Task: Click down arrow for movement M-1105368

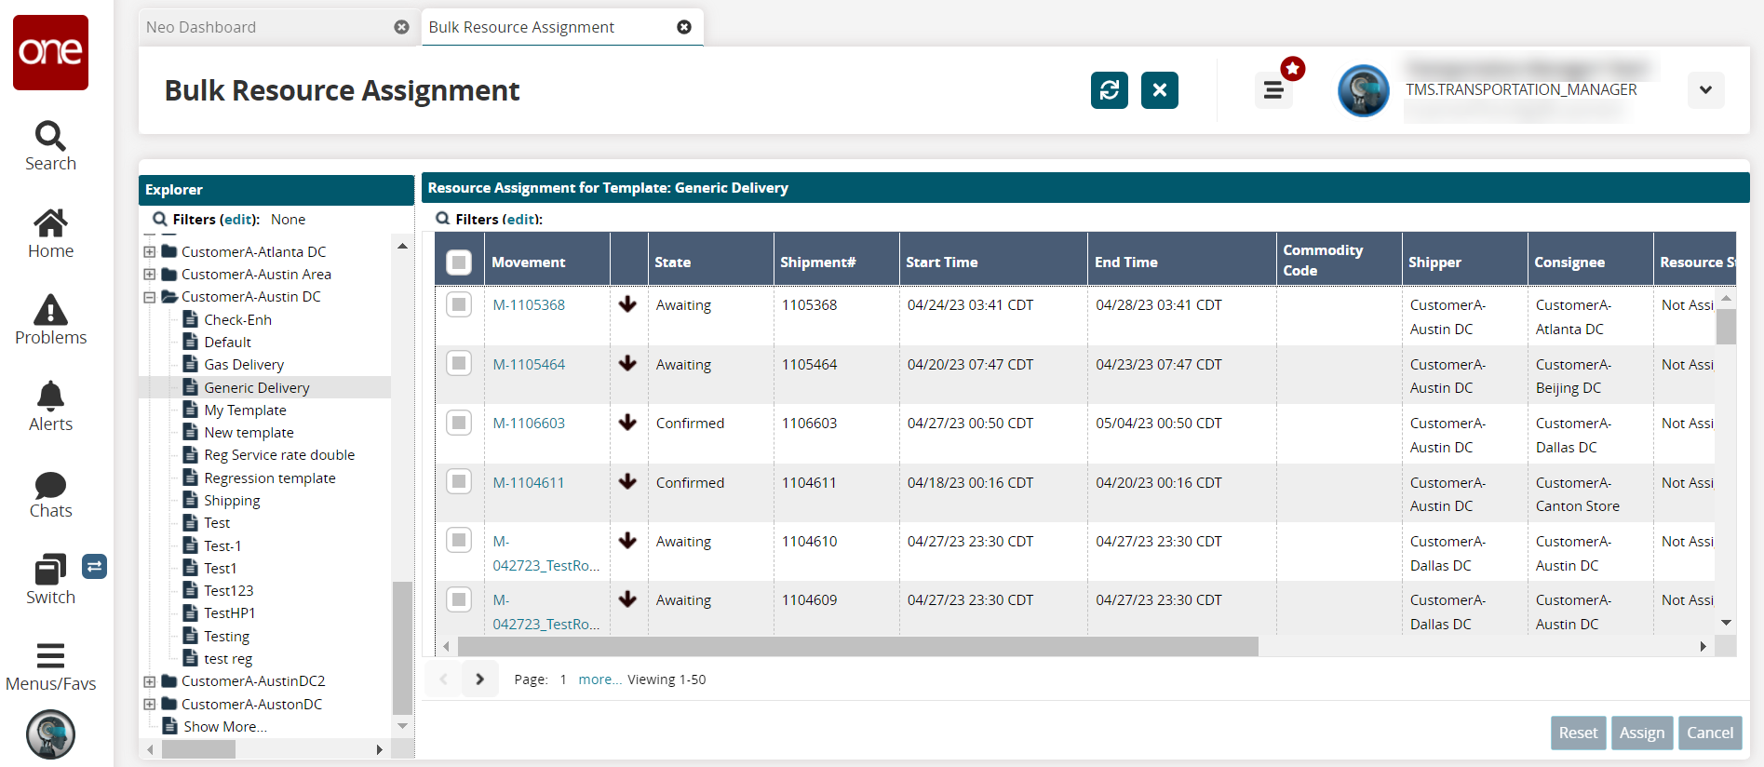Action: point(628,304)
